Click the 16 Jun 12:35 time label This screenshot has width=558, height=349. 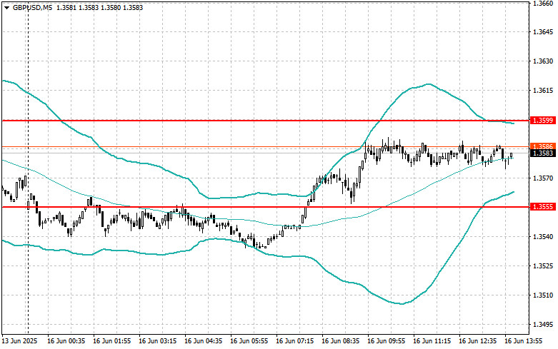coord(477,341)
